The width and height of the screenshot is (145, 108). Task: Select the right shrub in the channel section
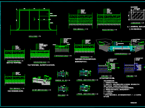click(x=139, y=43)
